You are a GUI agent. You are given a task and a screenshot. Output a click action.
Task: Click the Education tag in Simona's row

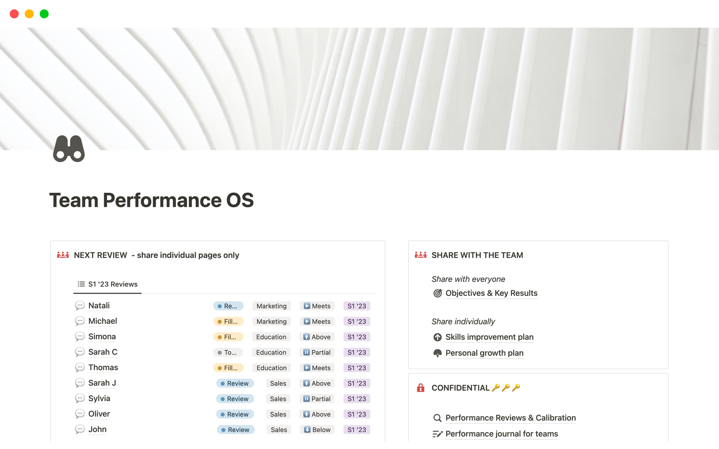click(x=271, y=337)
